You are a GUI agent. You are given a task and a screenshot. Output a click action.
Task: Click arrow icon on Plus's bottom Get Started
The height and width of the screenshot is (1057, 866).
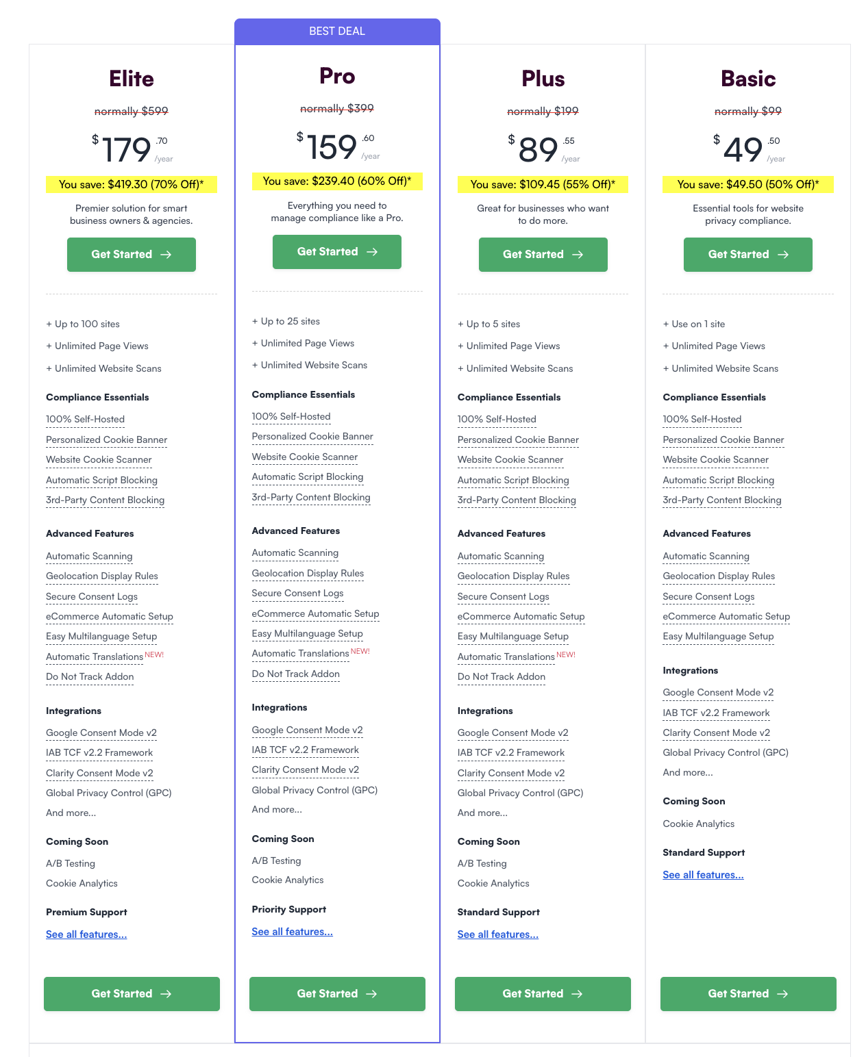point(577,994)
